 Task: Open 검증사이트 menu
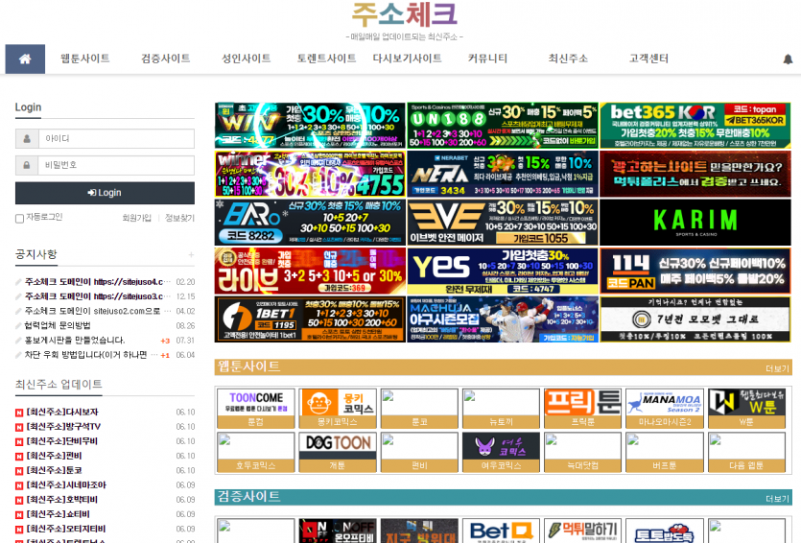[166, 59]
